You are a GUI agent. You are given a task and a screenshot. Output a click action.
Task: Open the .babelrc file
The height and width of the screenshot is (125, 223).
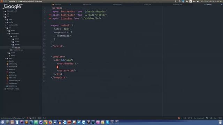pyautogui.click(x=11, y=61)
